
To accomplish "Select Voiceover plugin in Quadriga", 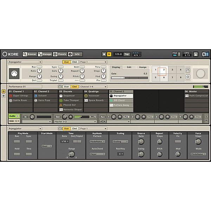I will (96, 96).
